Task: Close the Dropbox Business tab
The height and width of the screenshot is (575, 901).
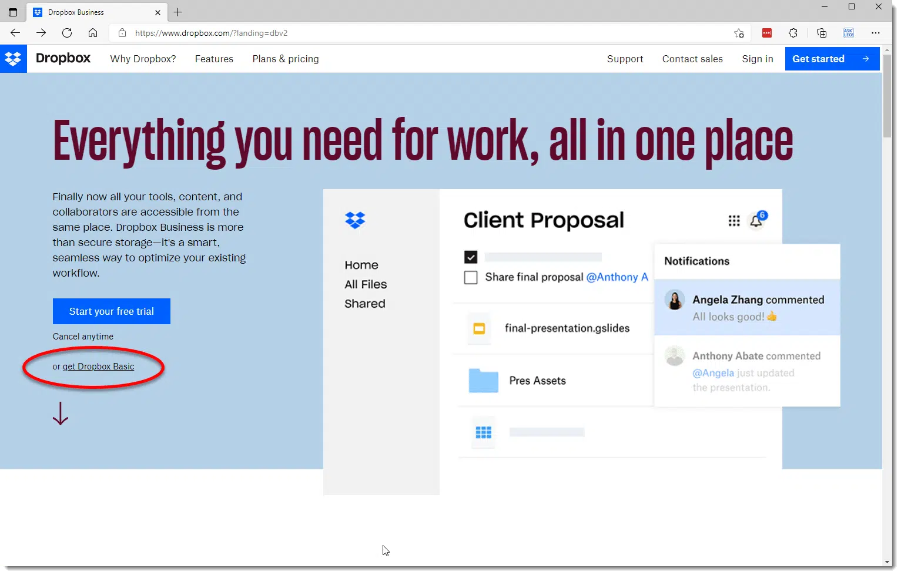Action: [x=158, y=12]
